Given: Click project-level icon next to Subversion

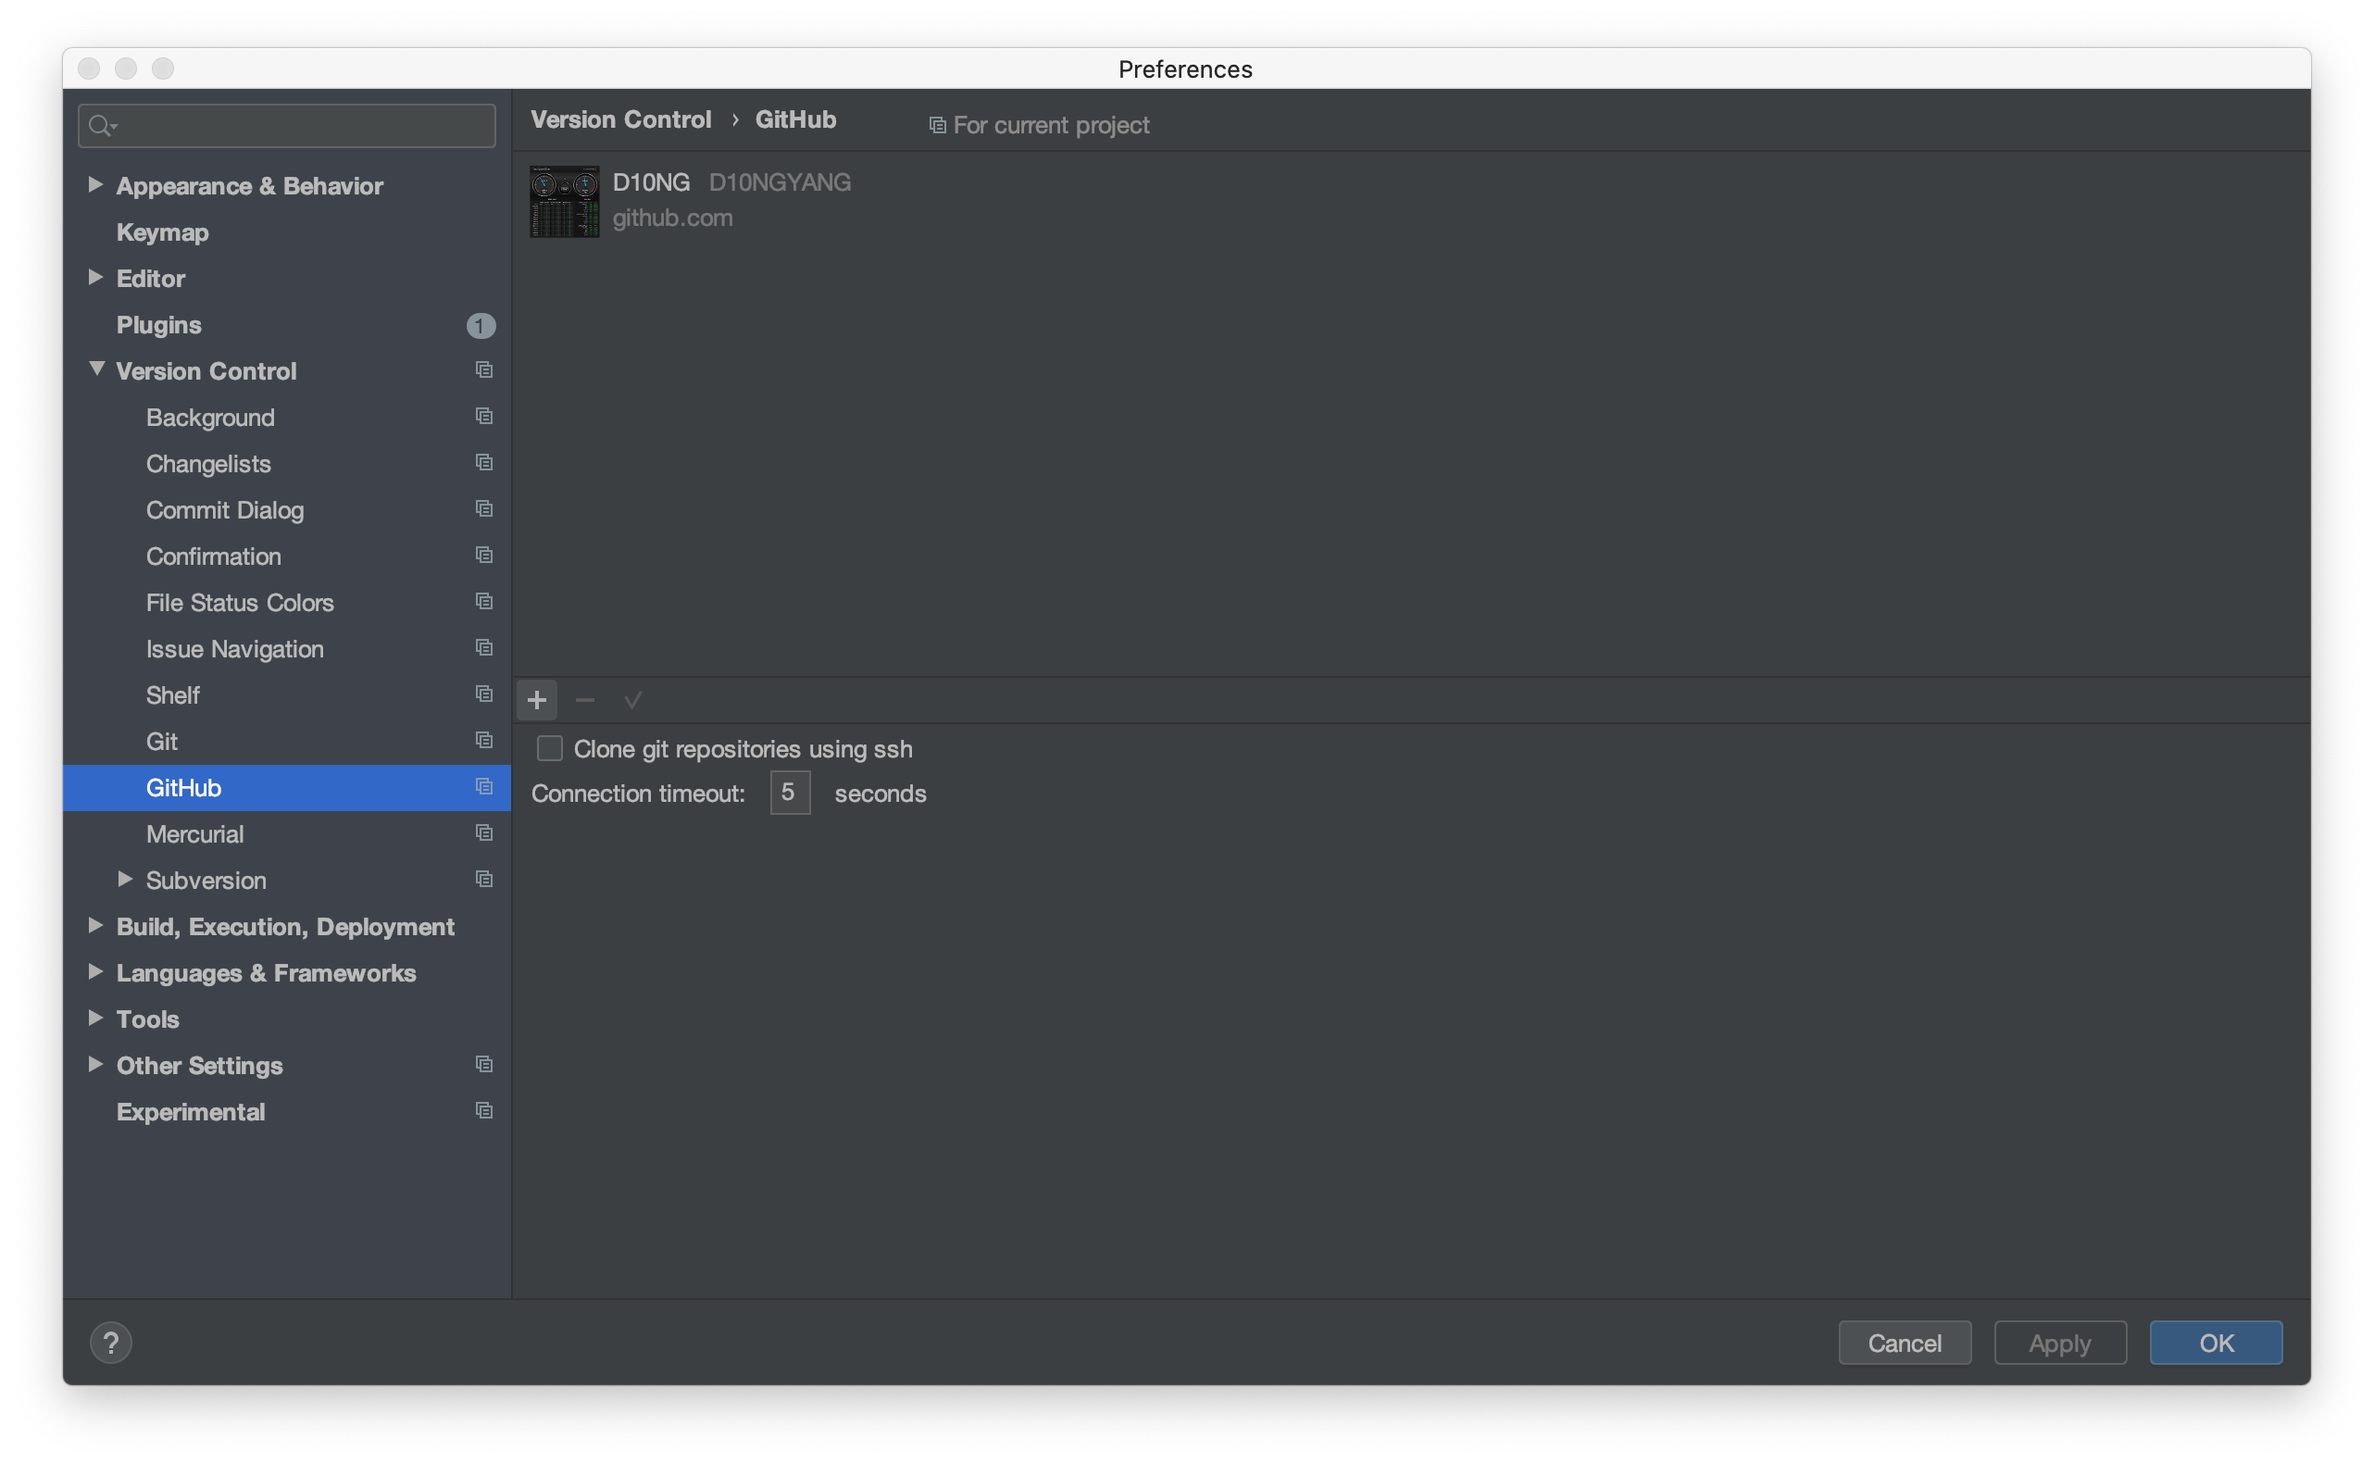Looking at the screenshot, I should (x=483, y=880).
